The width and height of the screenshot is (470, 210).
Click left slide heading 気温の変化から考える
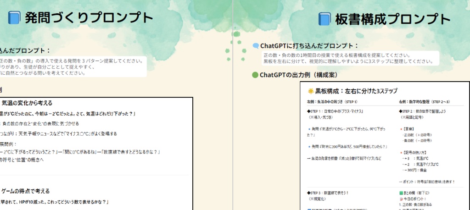[x=27, y=103]
